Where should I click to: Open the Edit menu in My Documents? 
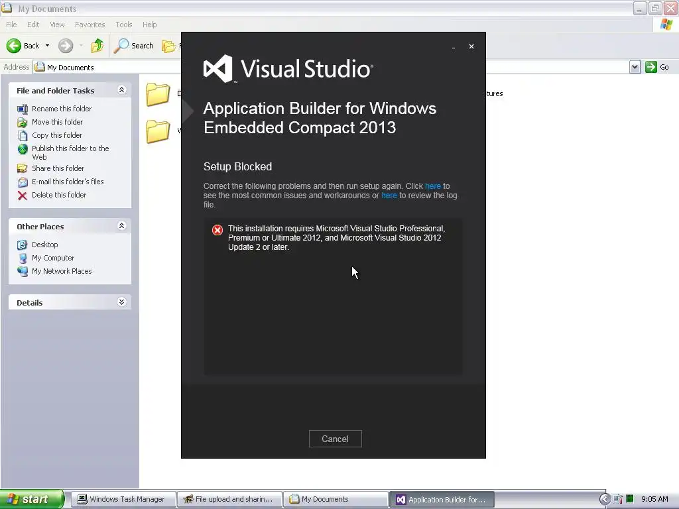(33, 25)
